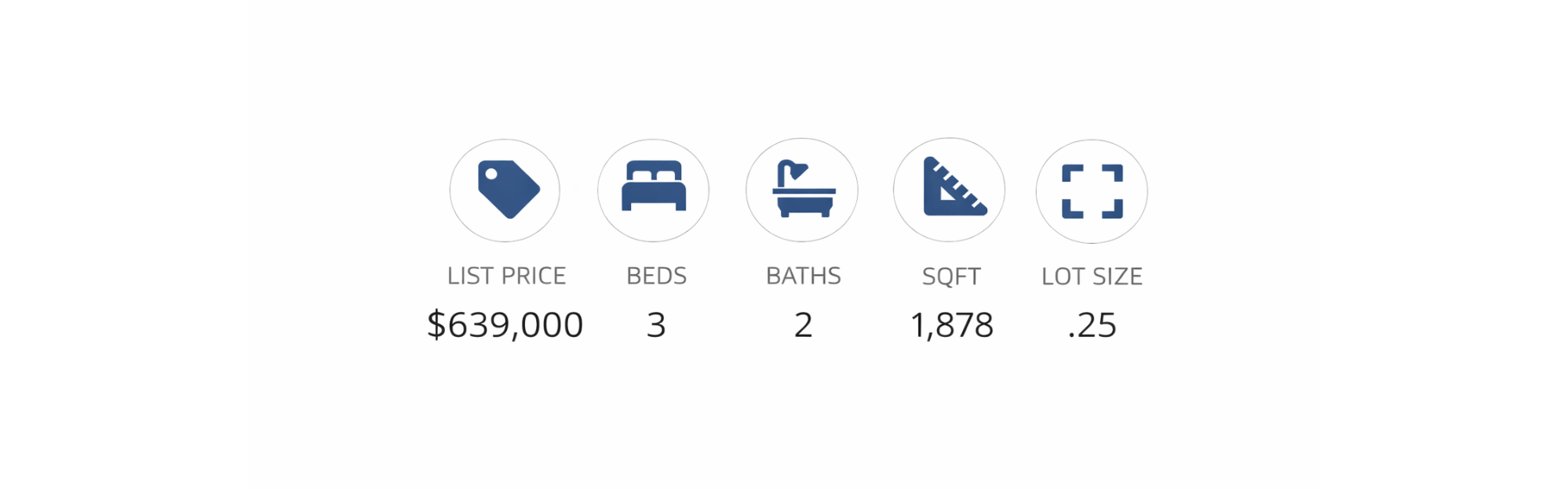Click the lot size corner-brackets icon

pos(1092,191)
